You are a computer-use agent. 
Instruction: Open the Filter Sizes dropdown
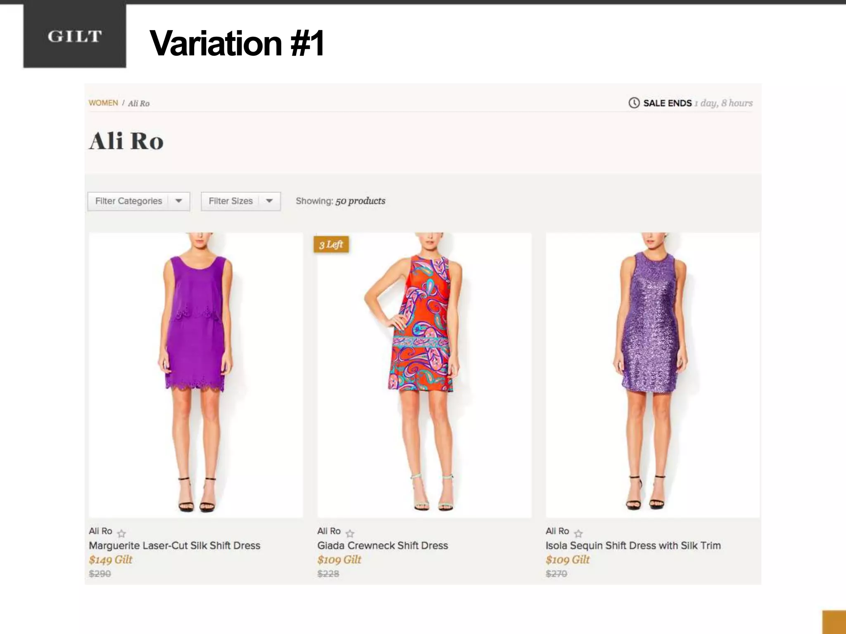(241, 201)
